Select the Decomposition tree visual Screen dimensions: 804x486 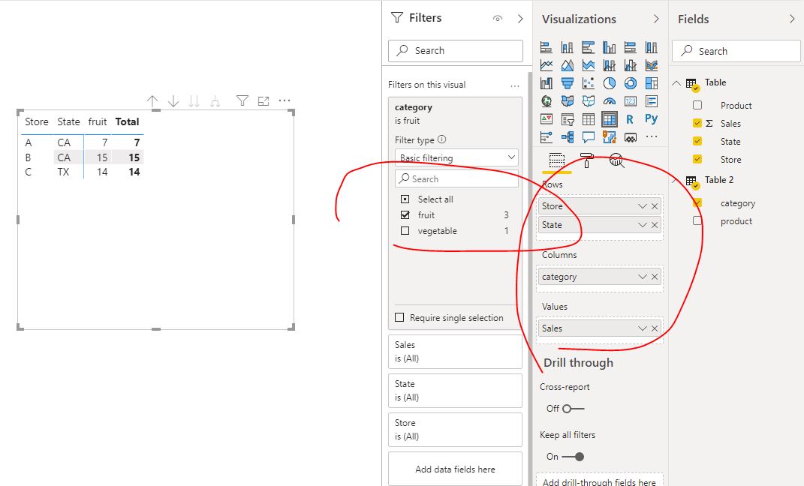[567, 136]
